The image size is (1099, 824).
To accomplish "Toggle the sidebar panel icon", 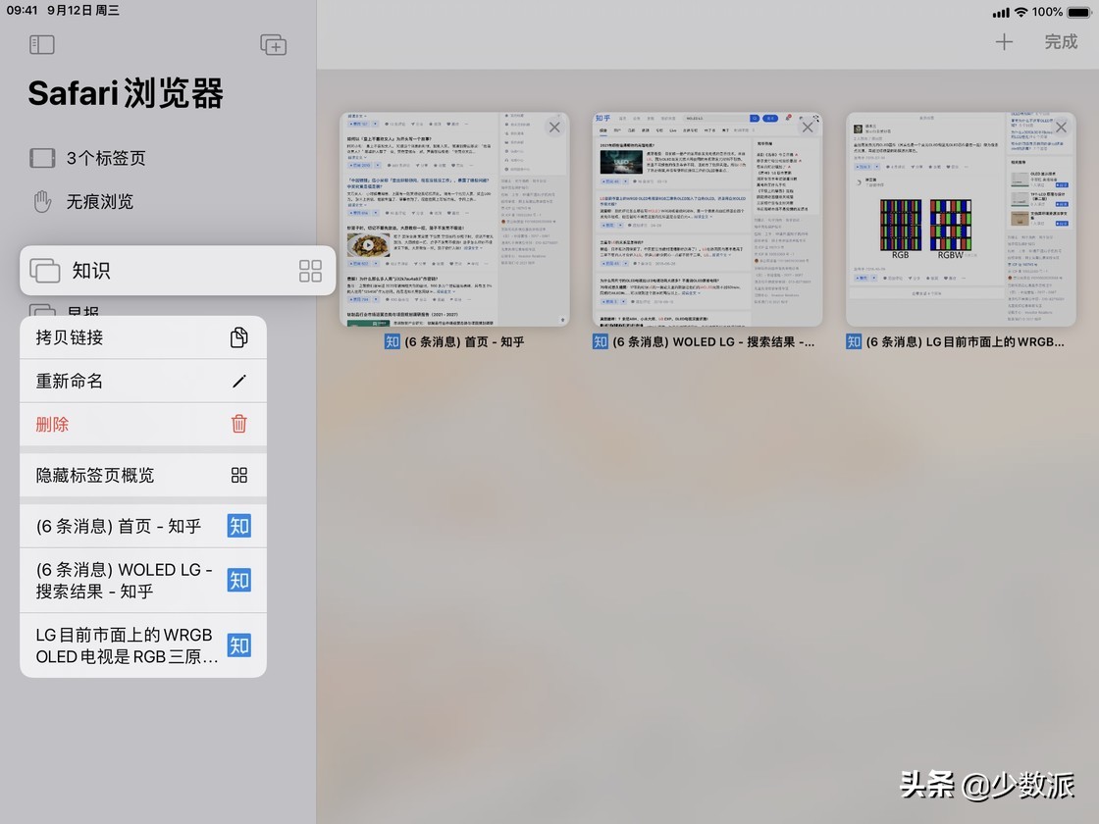I will pos(42,45).
